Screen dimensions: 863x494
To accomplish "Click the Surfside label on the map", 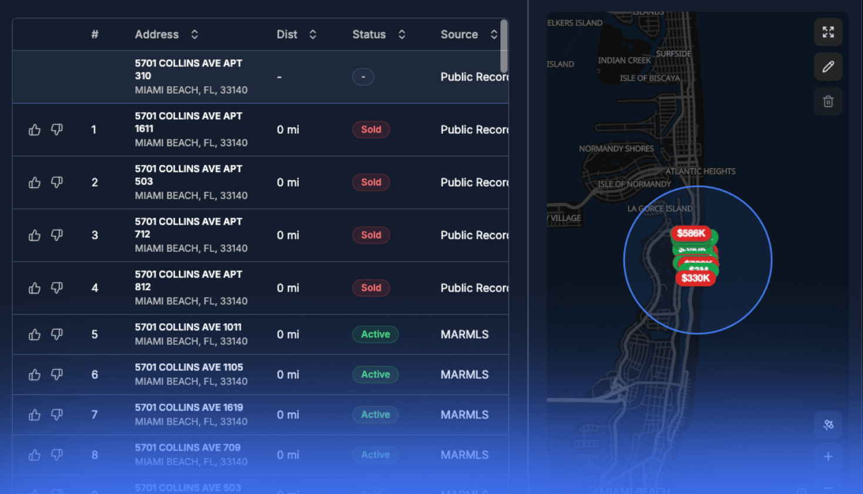I will pyautogui.click(x=673, y=54).
